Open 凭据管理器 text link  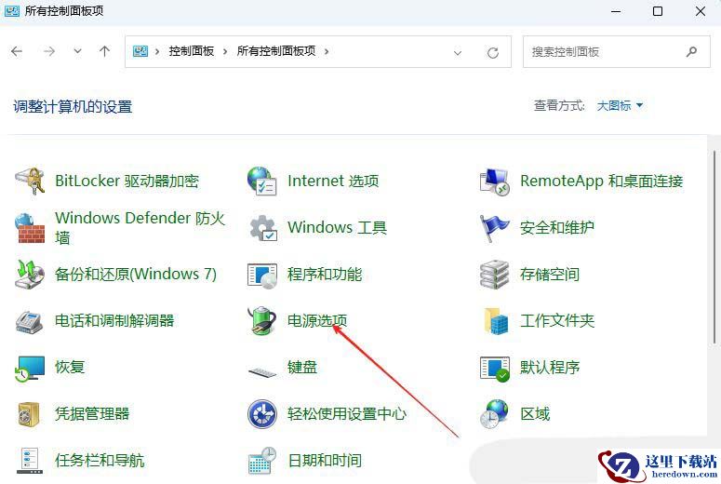(x=92, y=413)
